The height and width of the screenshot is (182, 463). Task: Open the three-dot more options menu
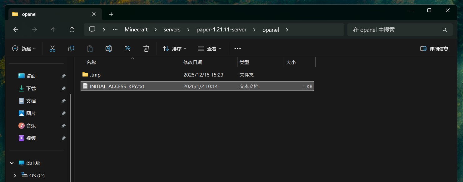coord(237,49)
